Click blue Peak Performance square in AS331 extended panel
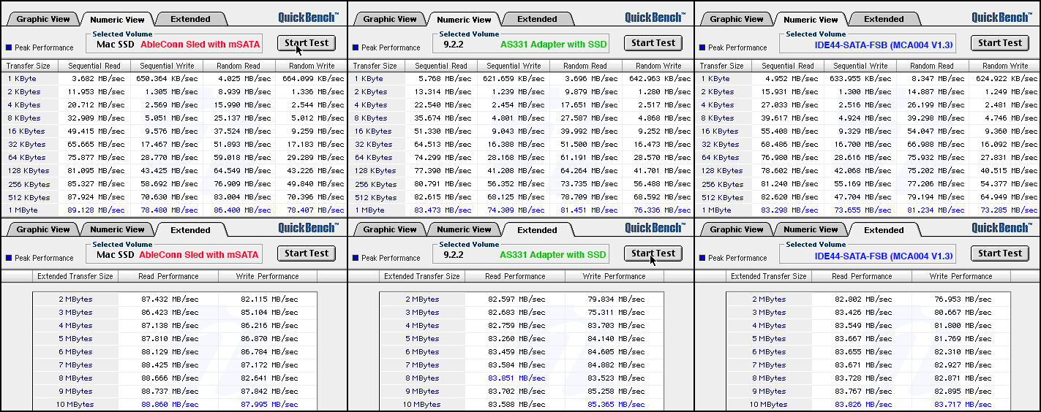Image resolution: width=1041 pixels, height=412 pixels. pos(356,258)
